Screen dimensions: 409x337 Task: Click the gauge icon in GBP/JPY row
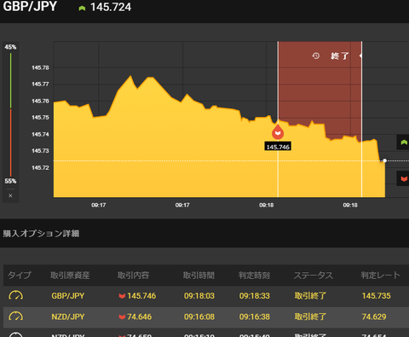(16, 296)
